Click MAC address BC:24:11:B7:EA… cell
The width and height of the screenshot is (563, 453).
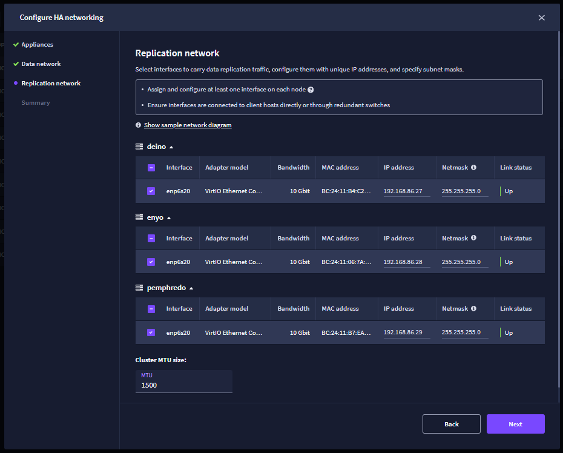346,332
